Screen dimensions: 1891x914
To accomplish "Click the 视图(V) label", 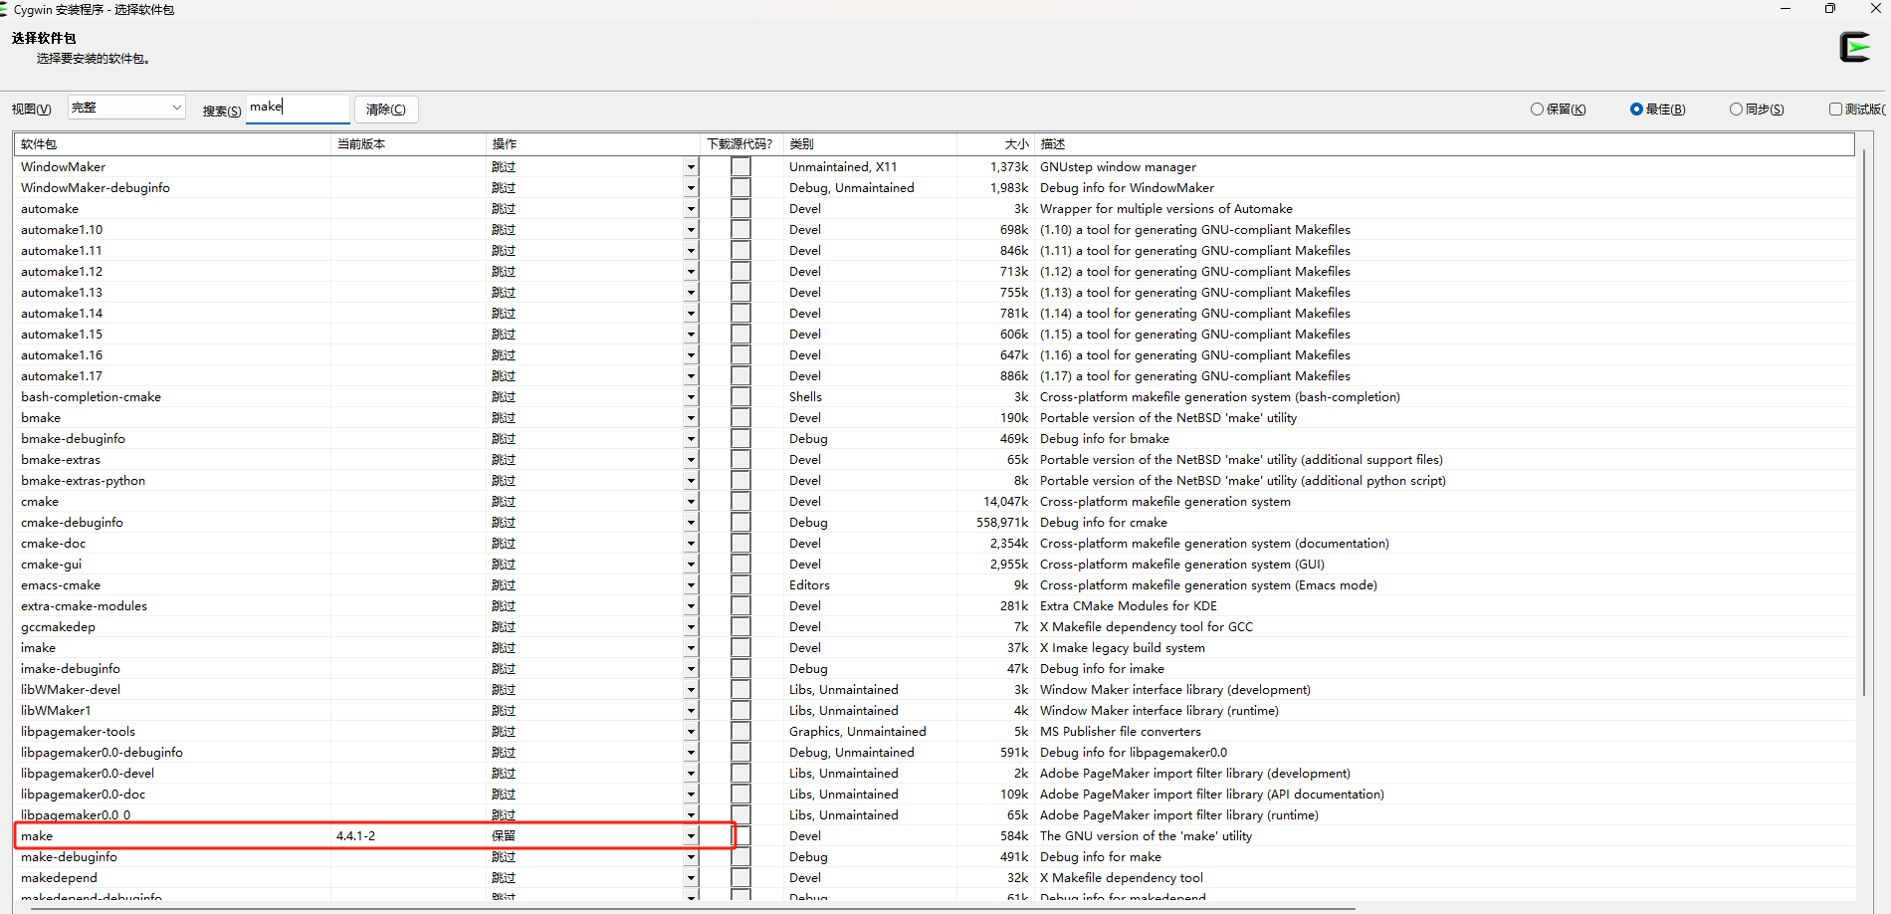I will point(32,109).
